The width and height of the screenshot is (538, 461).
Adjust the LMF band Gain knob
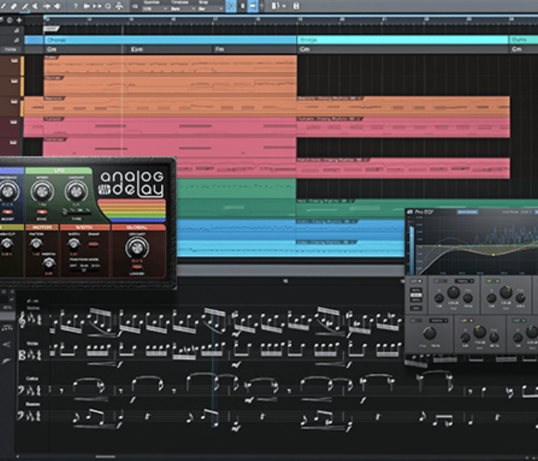click(x=506, y=292)
